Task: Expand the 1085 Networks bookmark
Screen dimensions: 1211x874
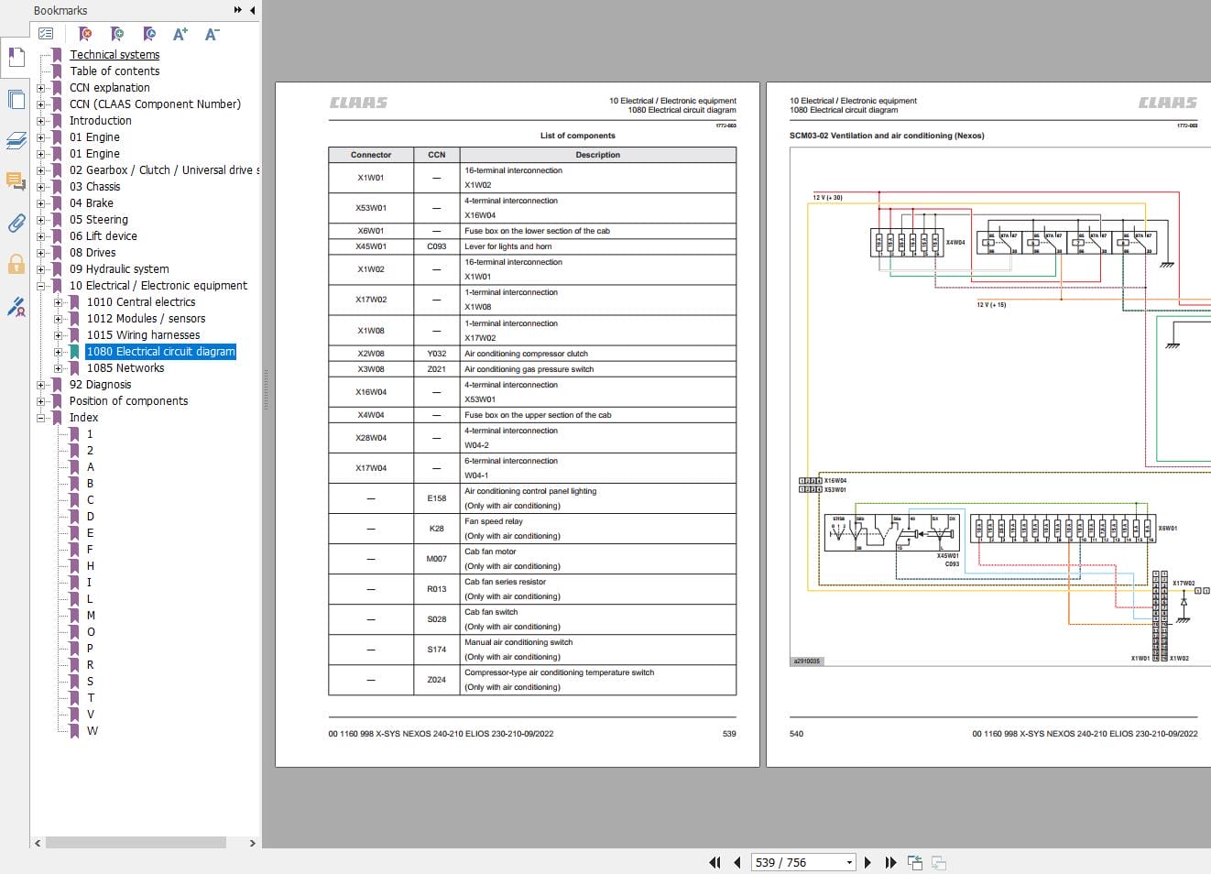Action: pyautogui.click(x=58, y=368)
